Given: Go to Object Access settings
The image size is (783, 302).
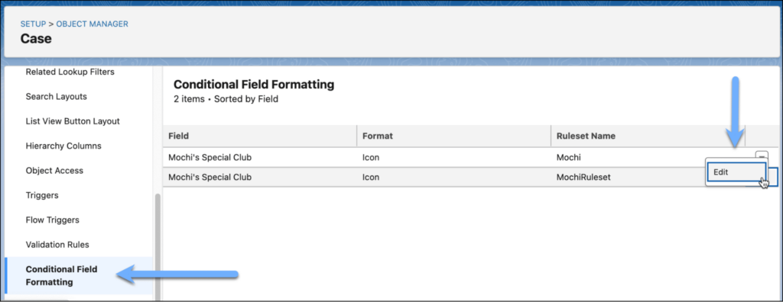Looking at the screenshot, I should [54, 170].
